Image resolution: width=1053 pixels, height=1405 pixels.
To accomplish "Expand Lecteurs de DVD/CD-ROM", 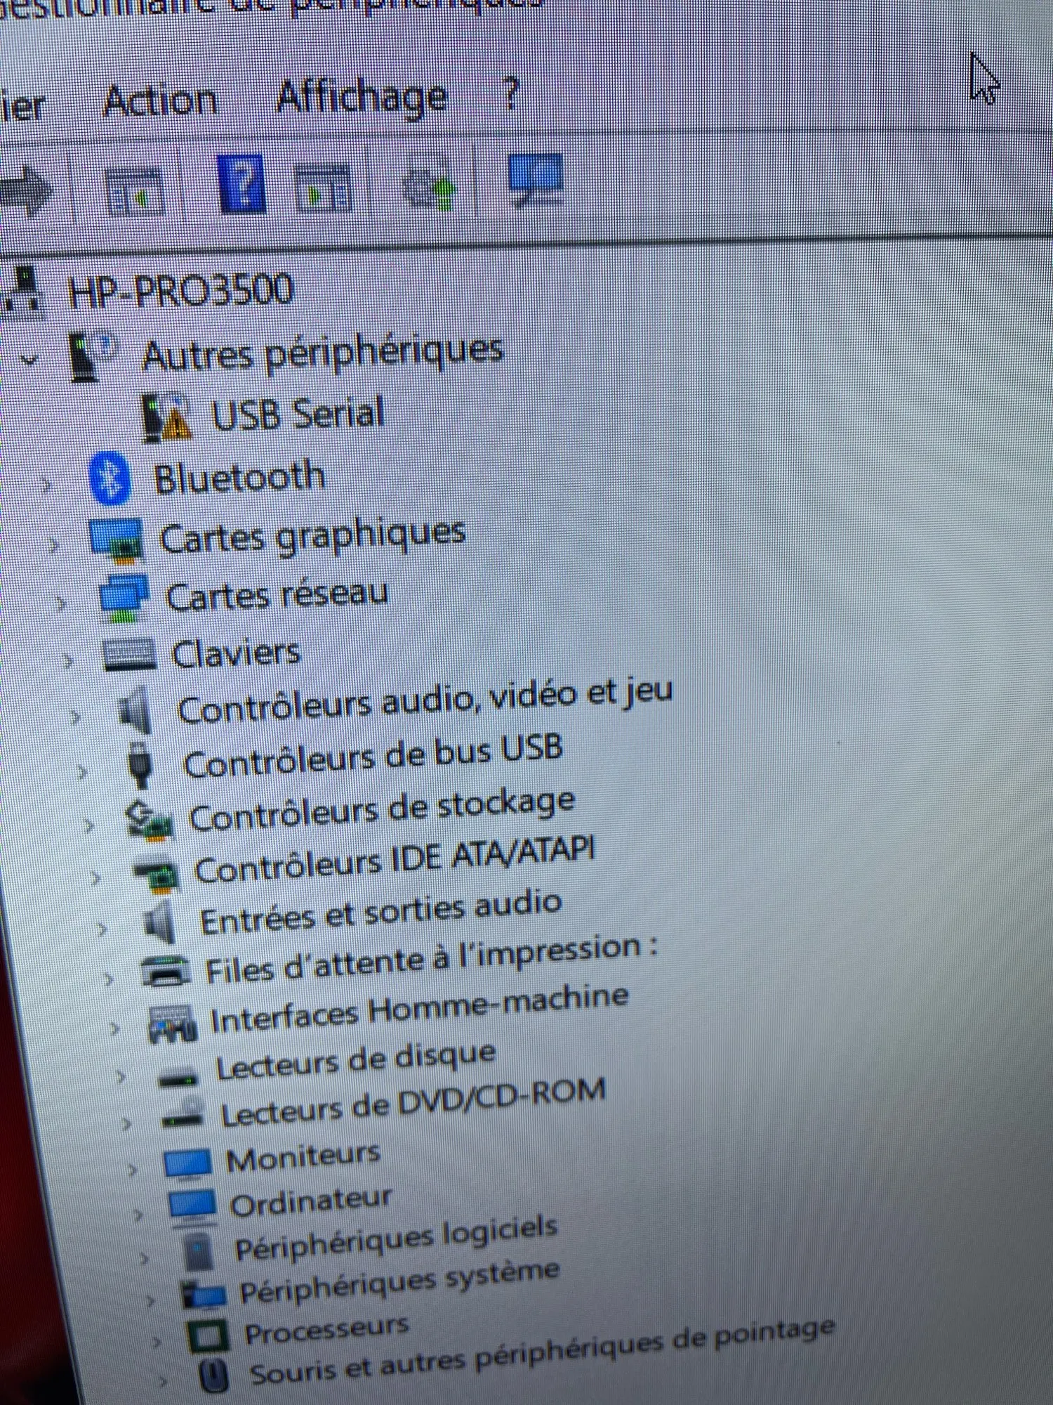I will click(x=126, y=1123).
